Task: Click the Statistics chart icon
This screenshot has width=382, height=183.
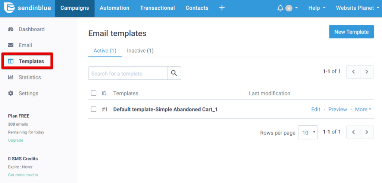Action: tap(11, 78)
